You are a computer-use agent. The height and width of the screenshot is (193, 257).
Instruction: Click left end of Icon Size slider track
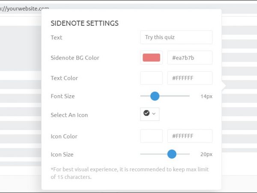tap(141, 154)
